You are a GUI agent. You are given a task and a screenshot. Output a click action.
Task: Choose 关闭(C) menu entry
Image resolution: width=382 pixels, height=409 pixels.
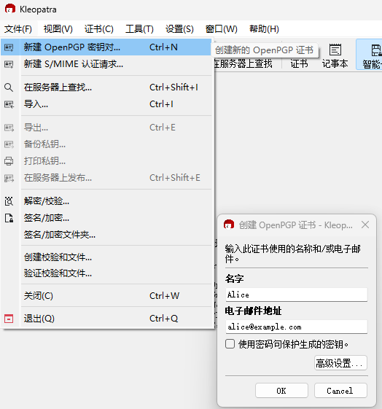click(x=106, y=296)
